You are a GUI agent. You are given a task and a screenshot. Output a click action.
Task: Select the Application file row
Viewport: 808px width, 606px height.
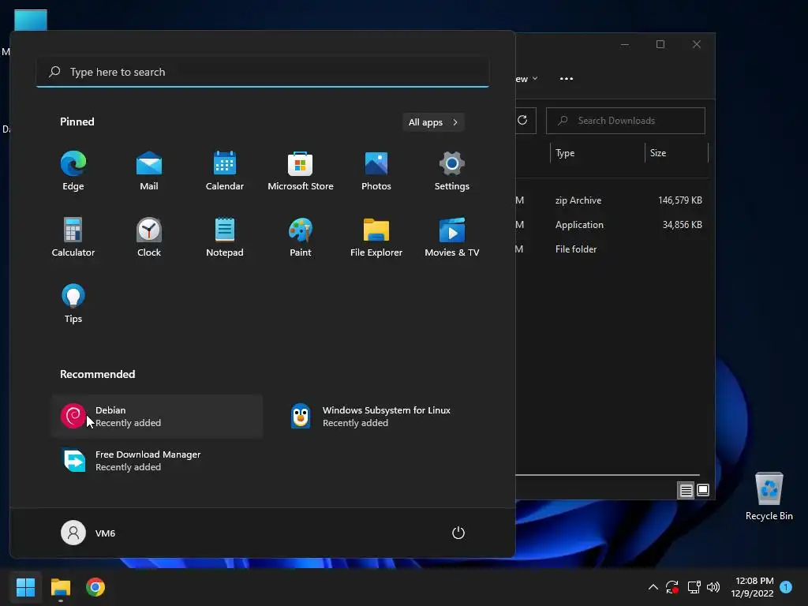(611, 225)
